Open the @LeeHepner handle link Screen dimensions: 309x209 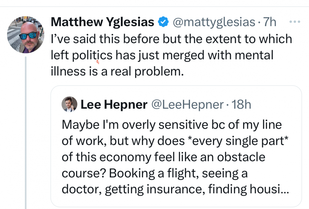[x=187, y=105]
